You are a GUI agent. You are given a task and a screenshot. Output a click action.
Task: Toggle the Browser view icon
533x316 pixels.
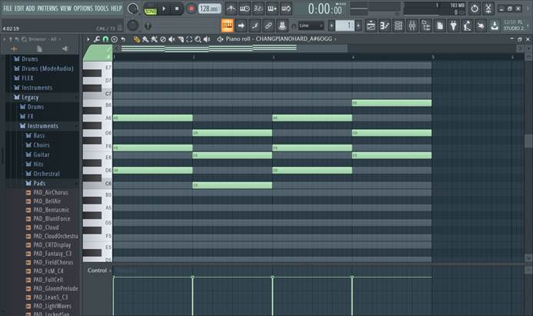426,25
